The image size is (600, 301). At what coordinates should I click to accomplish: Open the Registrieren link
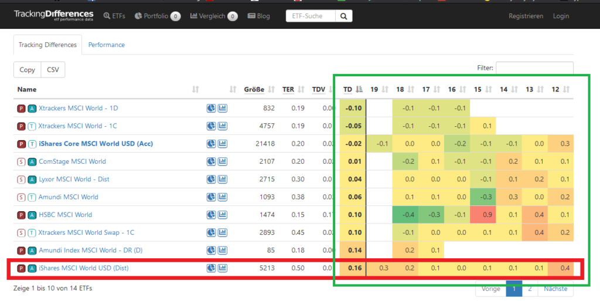526,16
